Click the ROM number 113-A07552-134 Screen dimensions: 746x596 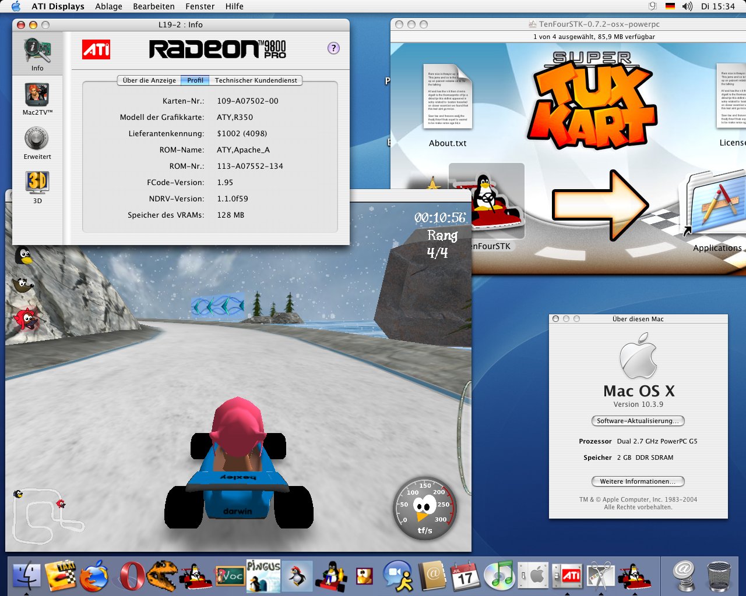click(x=250, y=166)
